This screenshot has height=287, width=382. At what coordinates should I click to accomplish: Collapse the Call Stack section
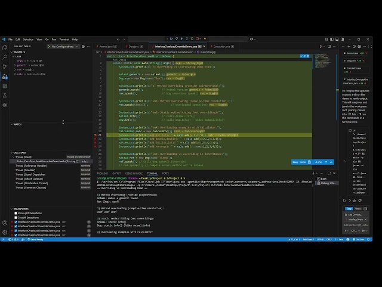point(11,152)
